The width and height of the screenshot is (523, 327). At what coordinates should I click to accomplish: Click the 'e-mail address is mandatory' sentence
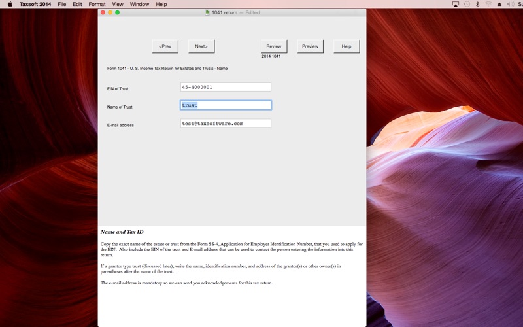[186, 283]
